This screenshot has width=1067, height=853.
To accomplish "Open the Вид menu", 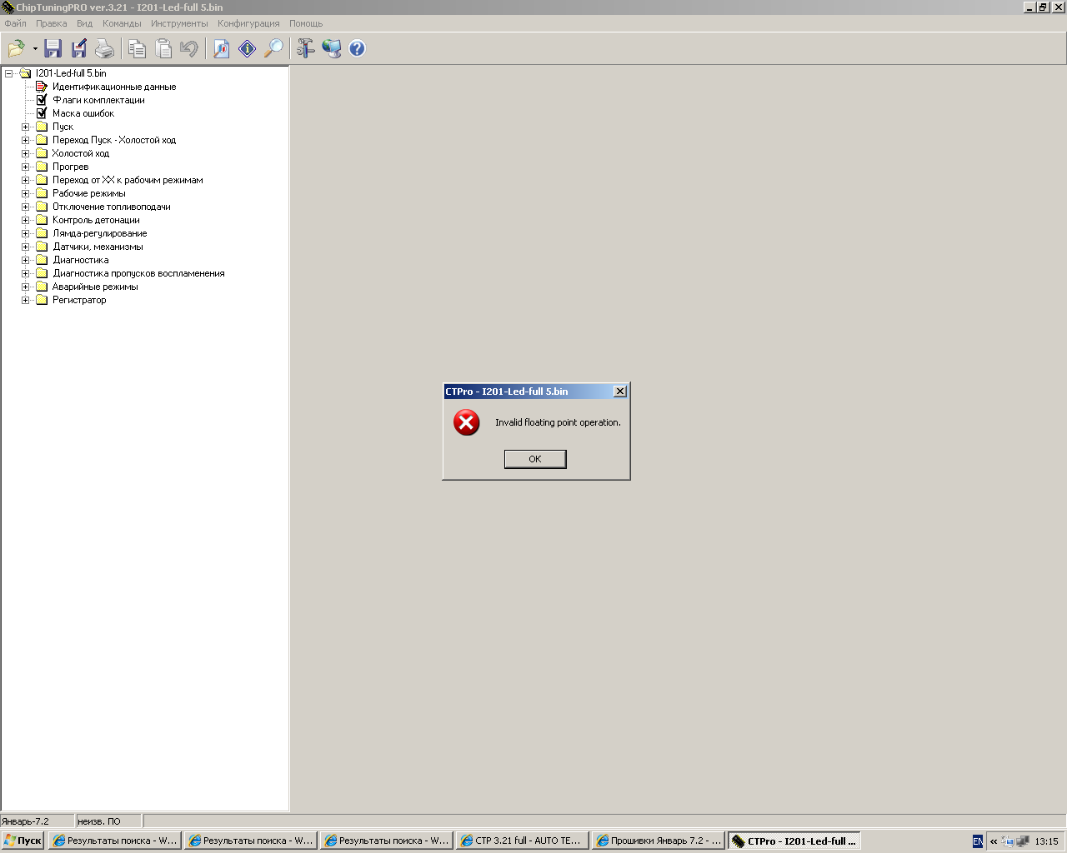I will (85, 23).
